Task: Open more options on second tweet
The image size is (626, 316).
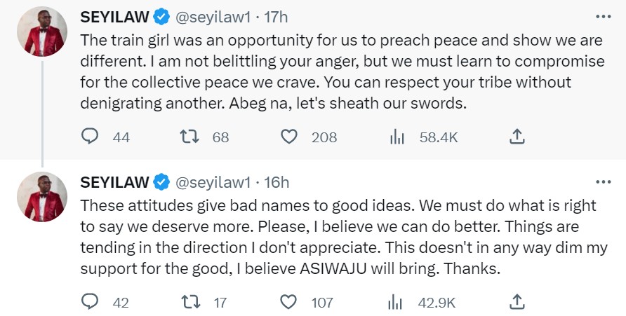Action: click(602, 181)
